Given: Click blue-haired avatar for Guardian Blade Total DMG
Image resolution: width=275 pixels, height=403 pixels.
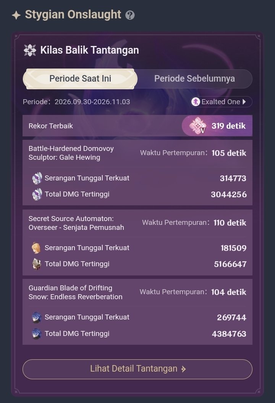Looking at the screenshot, I should click(x=36, y=334).
